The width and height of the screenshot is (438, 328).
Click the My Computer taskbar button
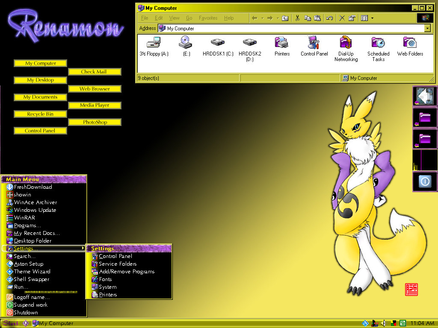53,323
